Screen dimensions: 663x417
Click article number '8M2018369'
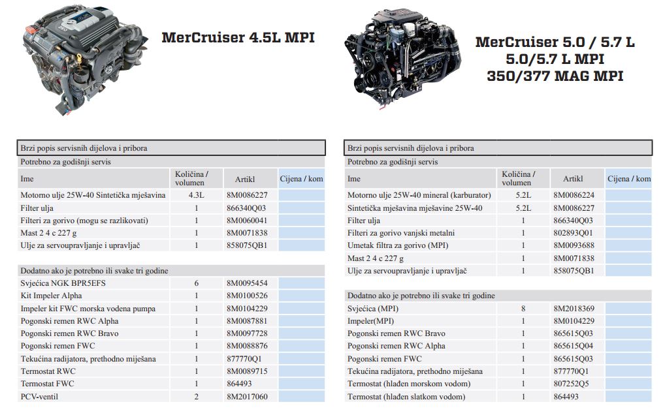(574, 309)
